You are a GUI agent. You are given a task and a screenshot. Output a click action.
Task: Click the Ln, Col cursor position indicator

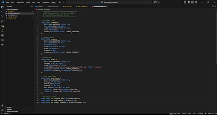coord(177,114)
